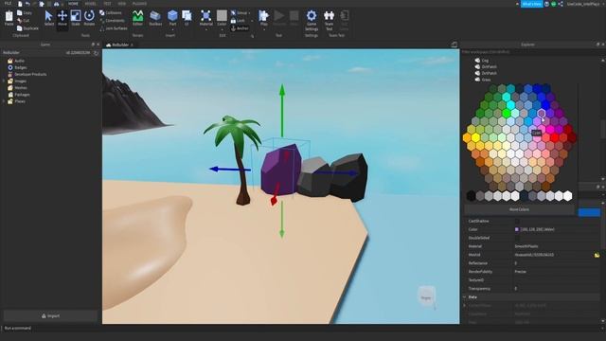The image size is (606, 341).
Task: Click the folder icon in MeshId row
Action: tap(597, 255)
